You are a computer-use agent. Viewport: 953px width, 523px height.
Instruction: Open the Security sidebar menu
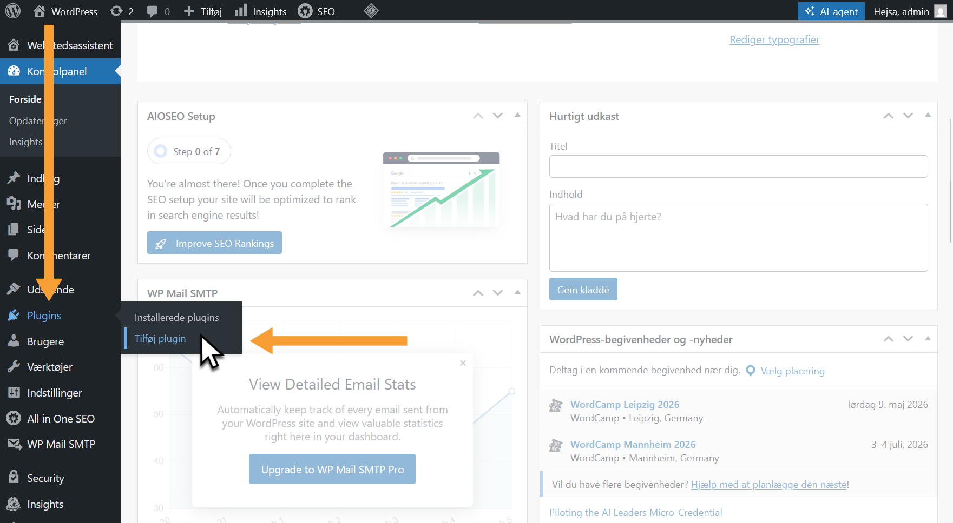45,478
